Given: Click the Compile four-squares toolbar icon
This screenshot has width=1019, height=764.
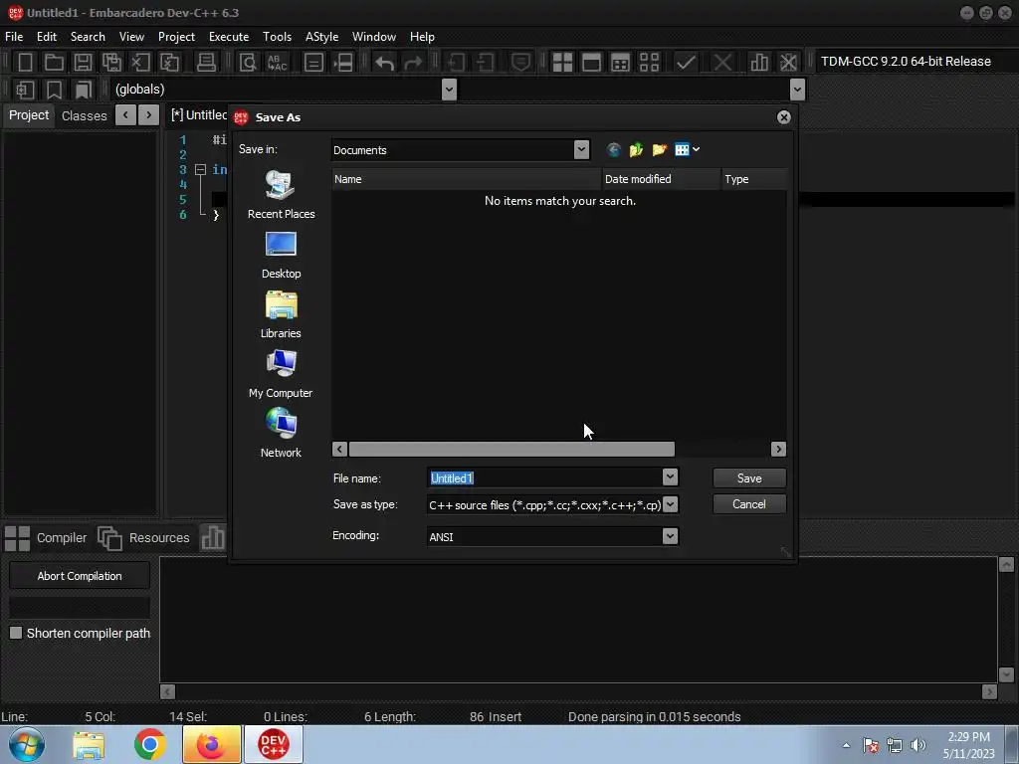Looking at the screenshot, I should coord(562,63).
